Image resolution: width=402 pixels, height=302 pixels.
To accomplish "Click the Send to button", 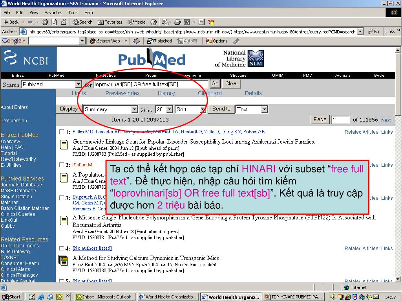I will click(x=221, y=109).
